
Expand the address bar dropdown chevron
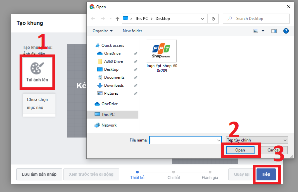click(203, 19)
